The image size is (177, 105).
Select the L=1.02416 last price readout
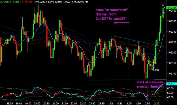point(26,2)
